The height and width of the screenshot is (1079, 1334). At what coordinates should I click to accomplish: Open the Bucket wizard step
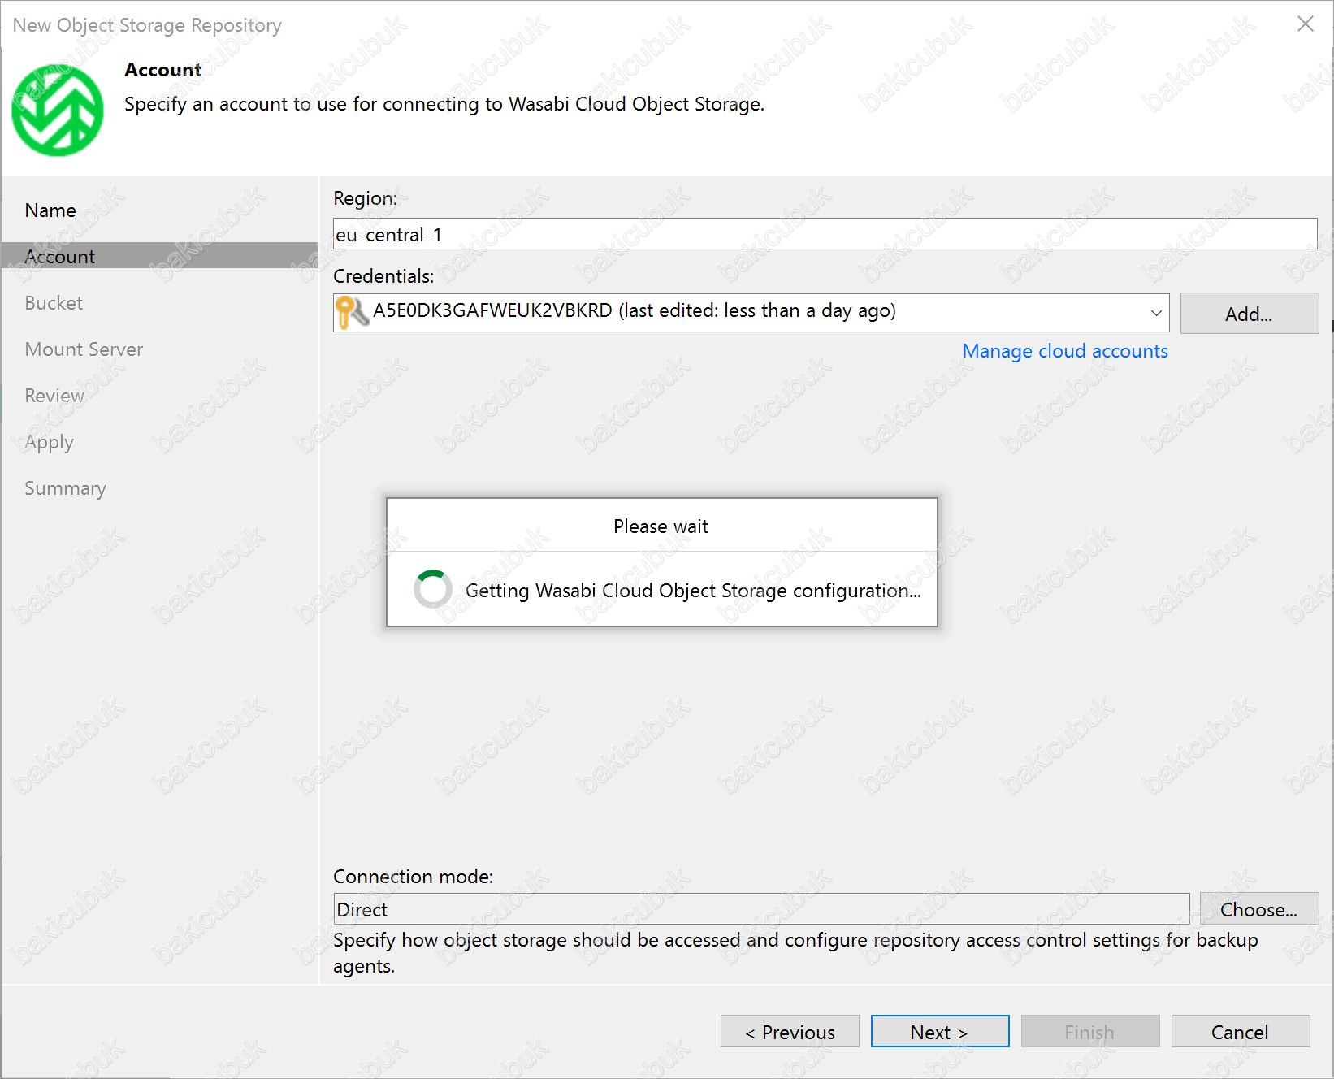pyautogui.click(x=54, y=303)
